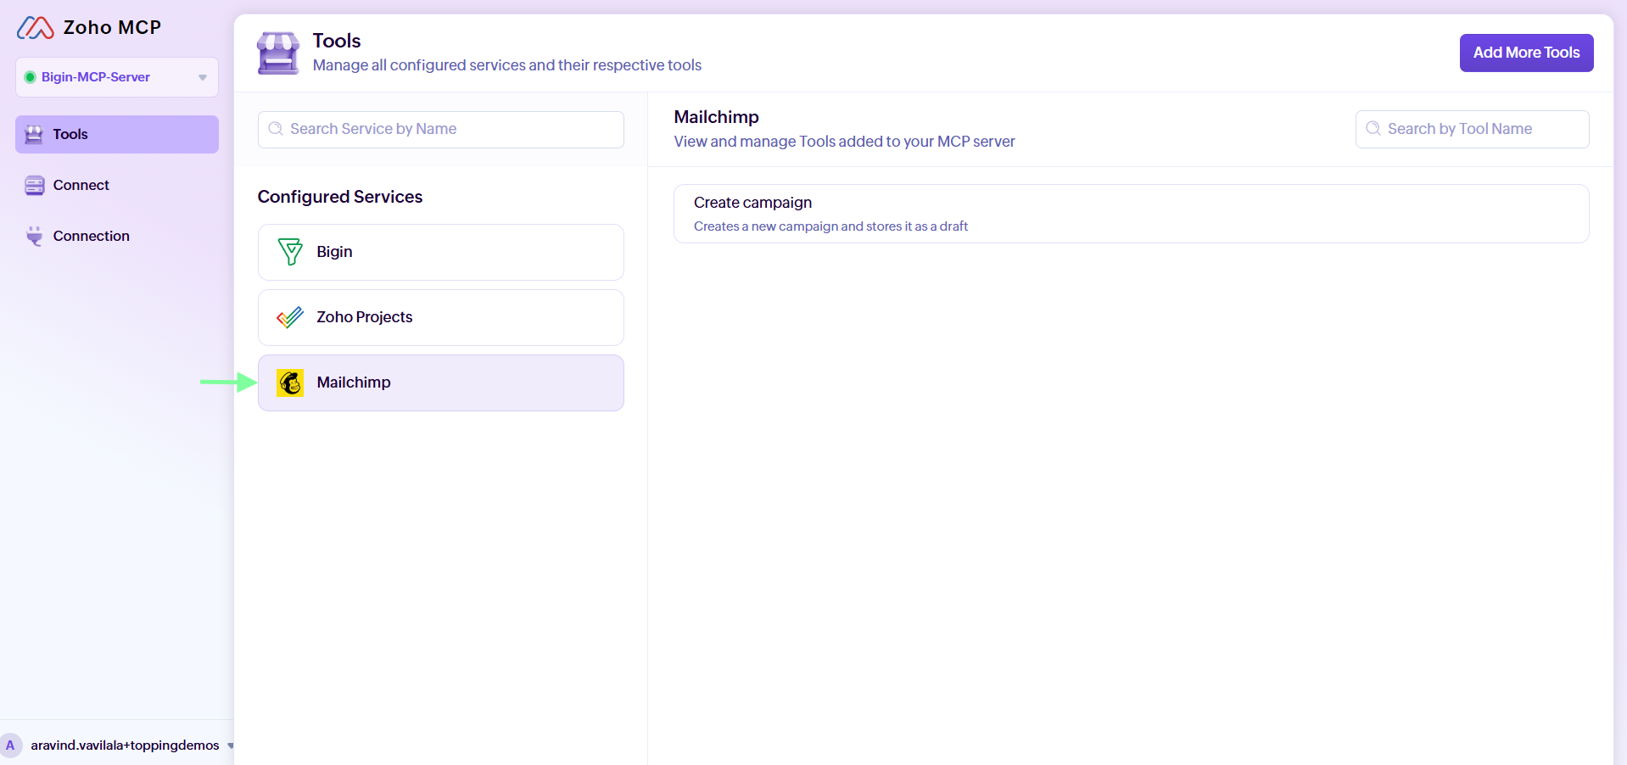Click the aravind.vavilala+toppingdemos account name
1627x765 pixels.
pyautogui.click(x=126, y=745)
